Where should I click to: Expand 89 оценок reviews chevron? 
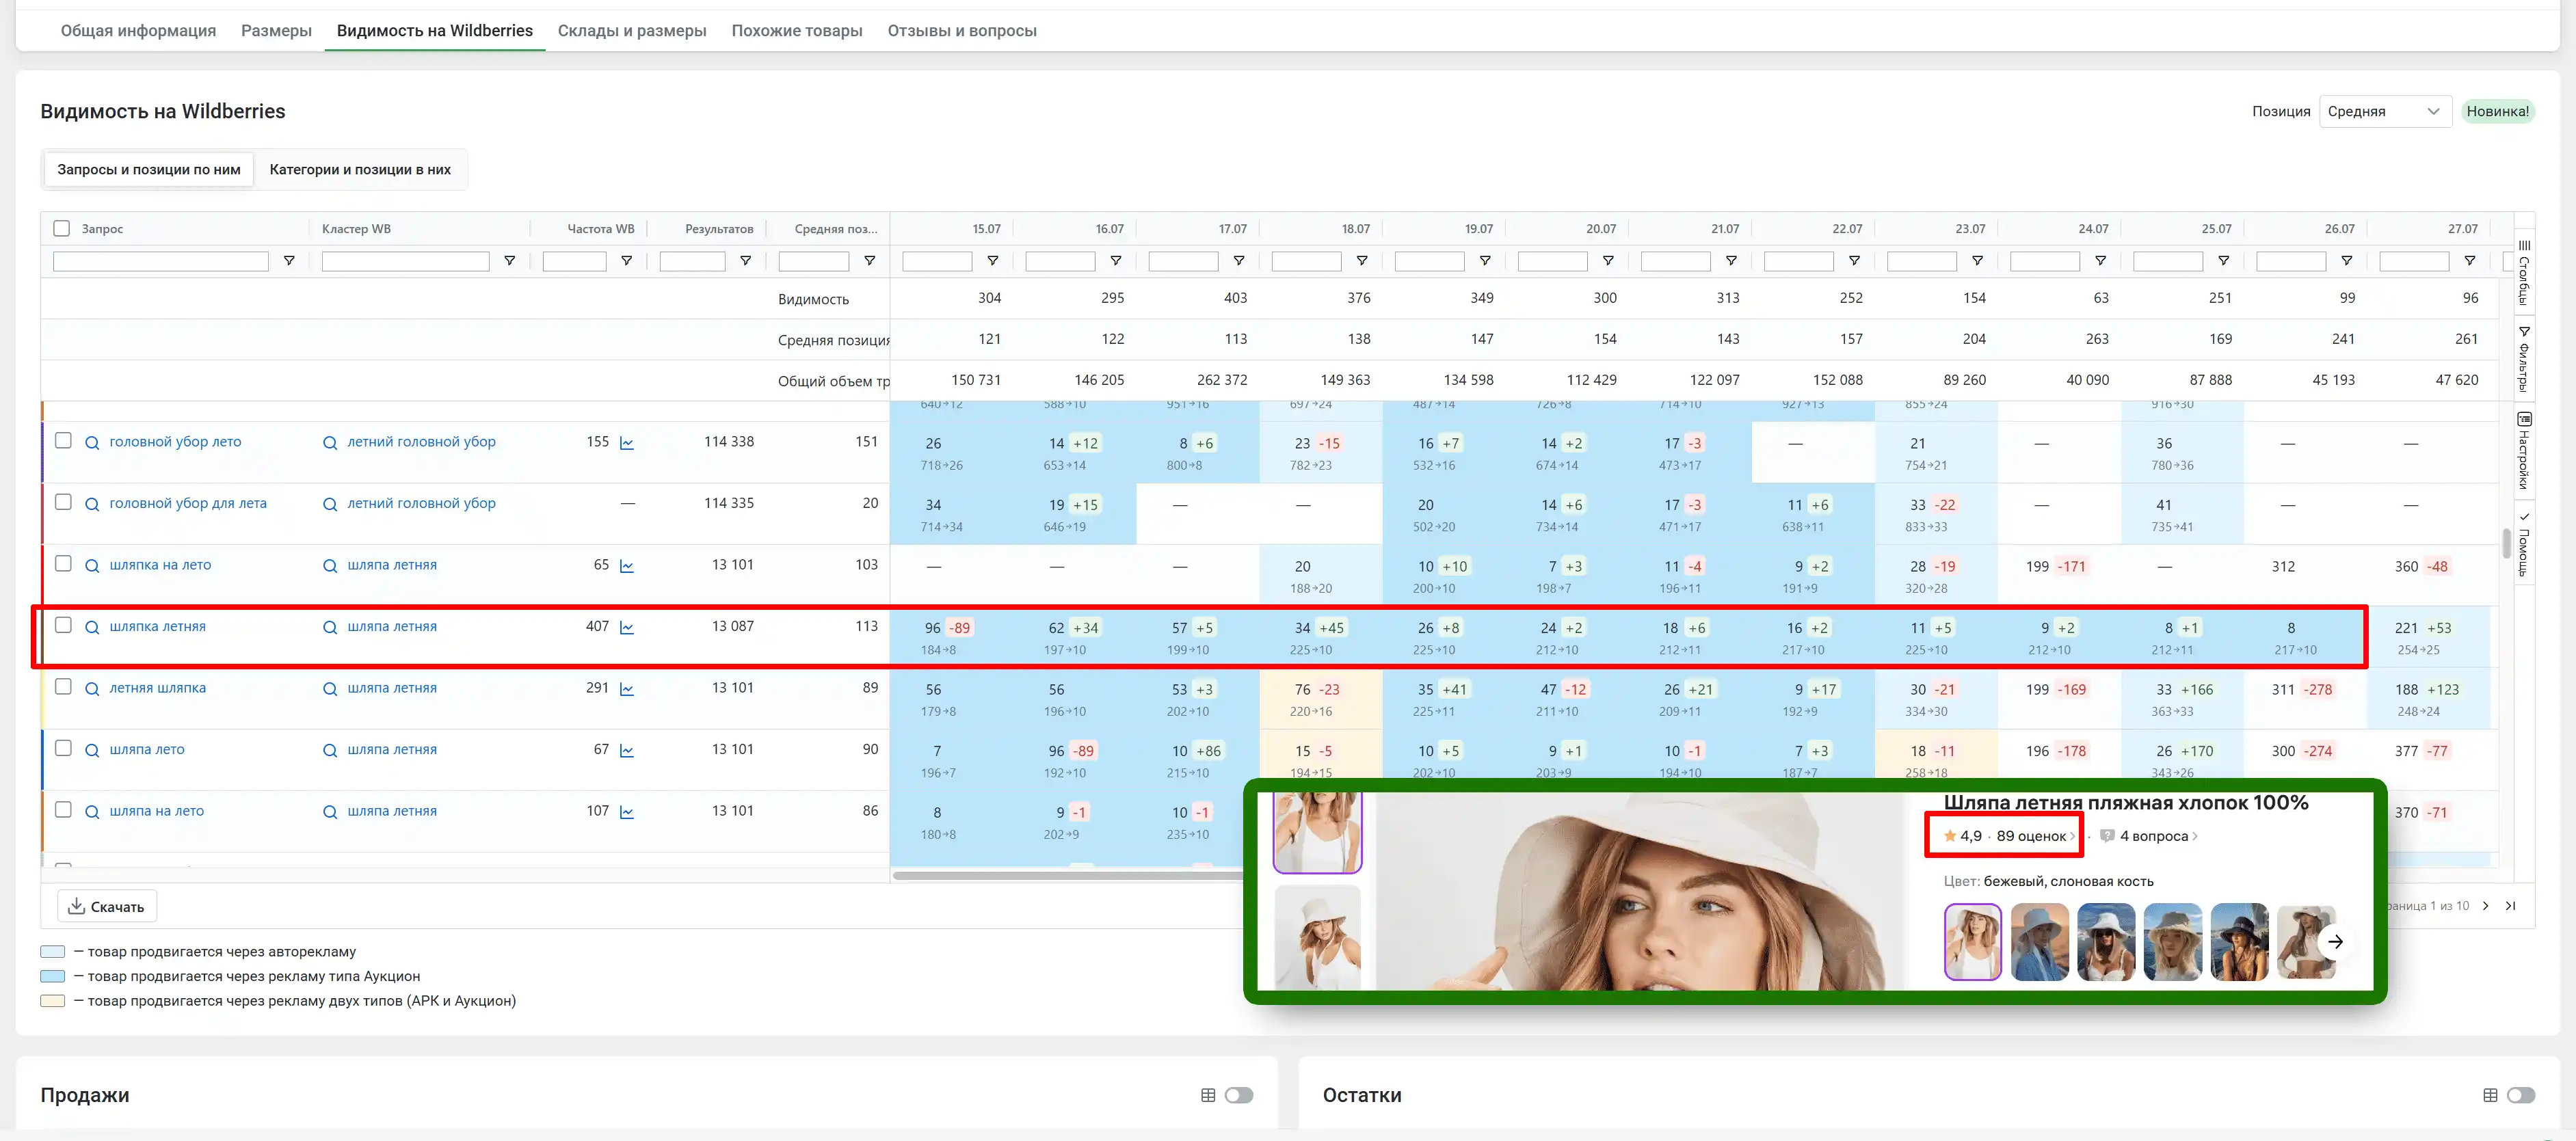coord(2072,837)
